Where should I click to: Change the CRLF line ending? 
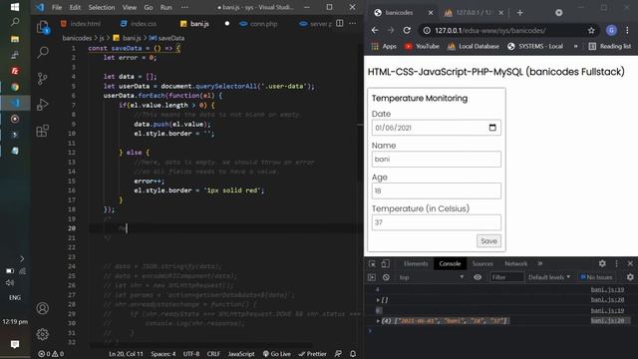tap(213, 354)
